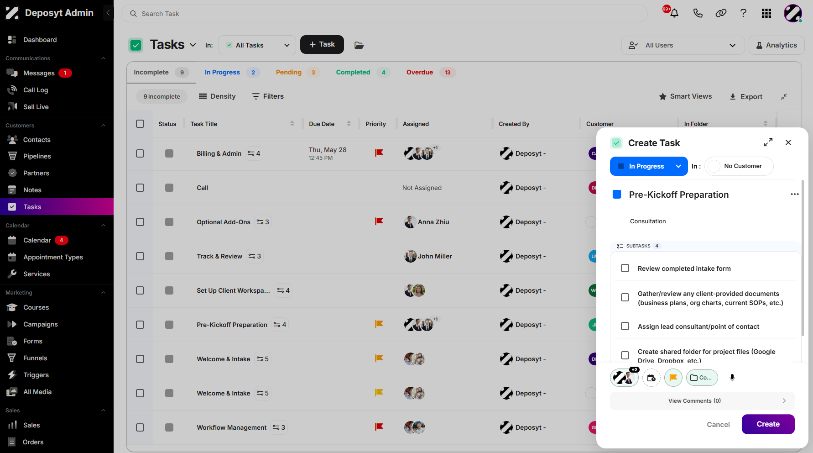Click the Create button
813x453 pixels.
(768, 424)
